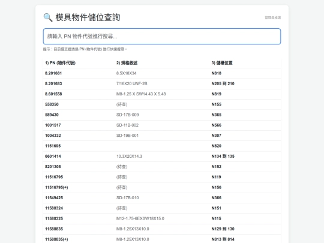Image resolution: width=324 pixels, height=243 pixels.
Task: Select location cell N307
Action: click(217, 136)
